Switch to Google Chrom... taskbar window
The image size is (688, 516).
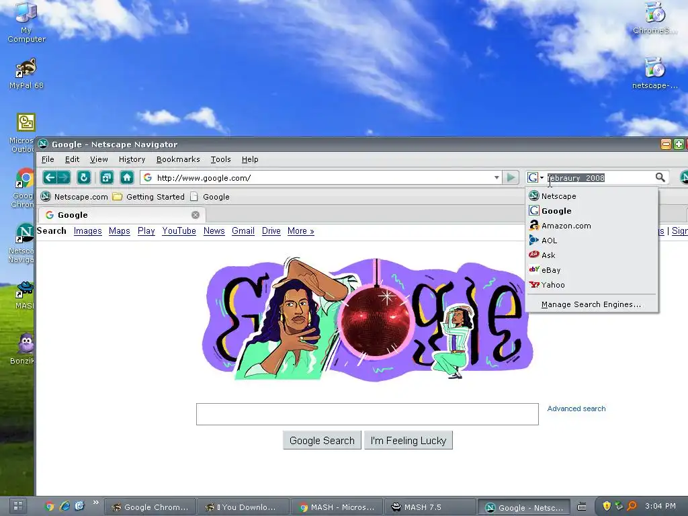[x=150, y=507]
